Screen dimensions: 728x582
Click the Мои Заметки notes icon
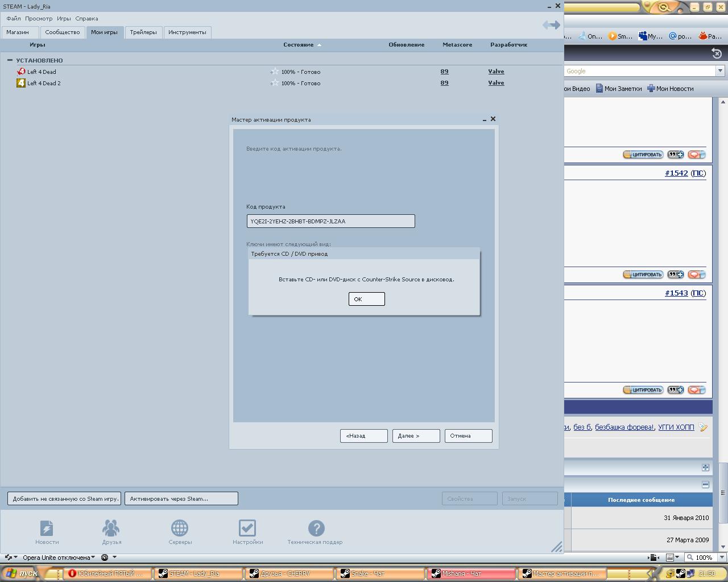(x=599, y=89)
